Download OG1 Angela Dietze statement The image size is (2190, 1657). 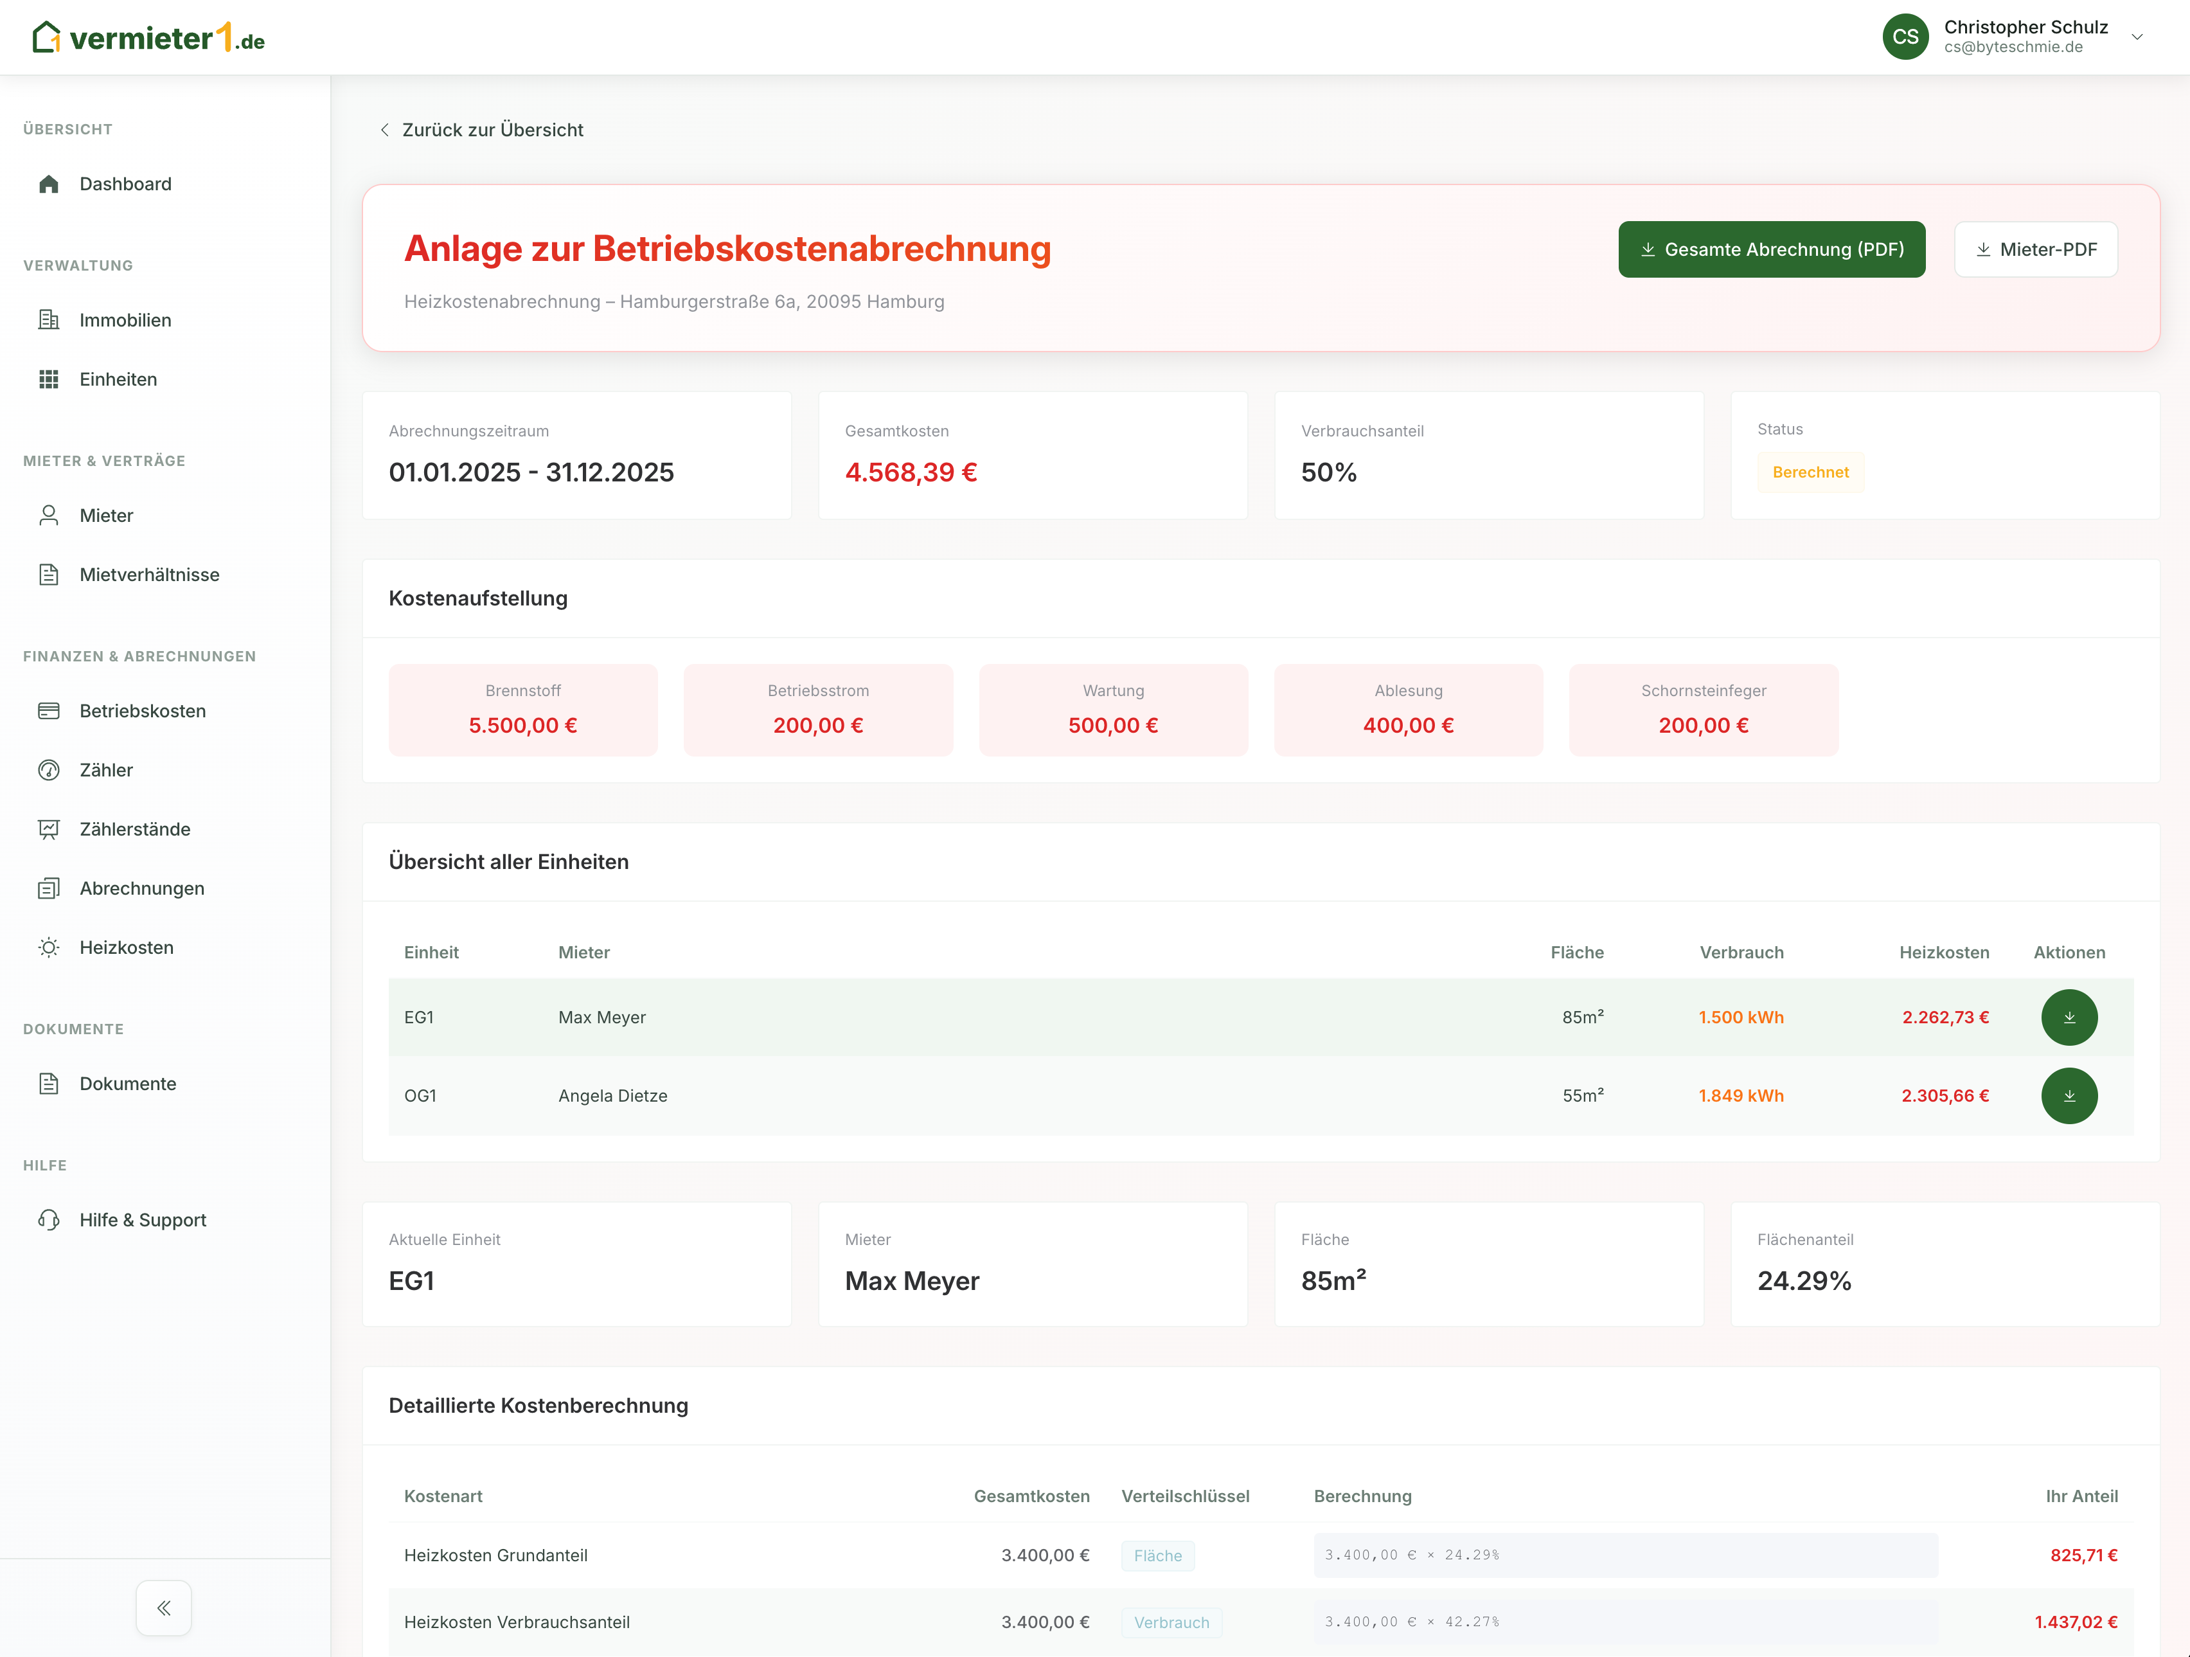tap(2068, 1095)
